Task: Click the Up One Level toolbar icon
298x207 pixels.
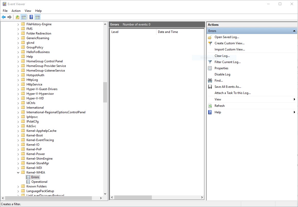Action: (17, 17)
